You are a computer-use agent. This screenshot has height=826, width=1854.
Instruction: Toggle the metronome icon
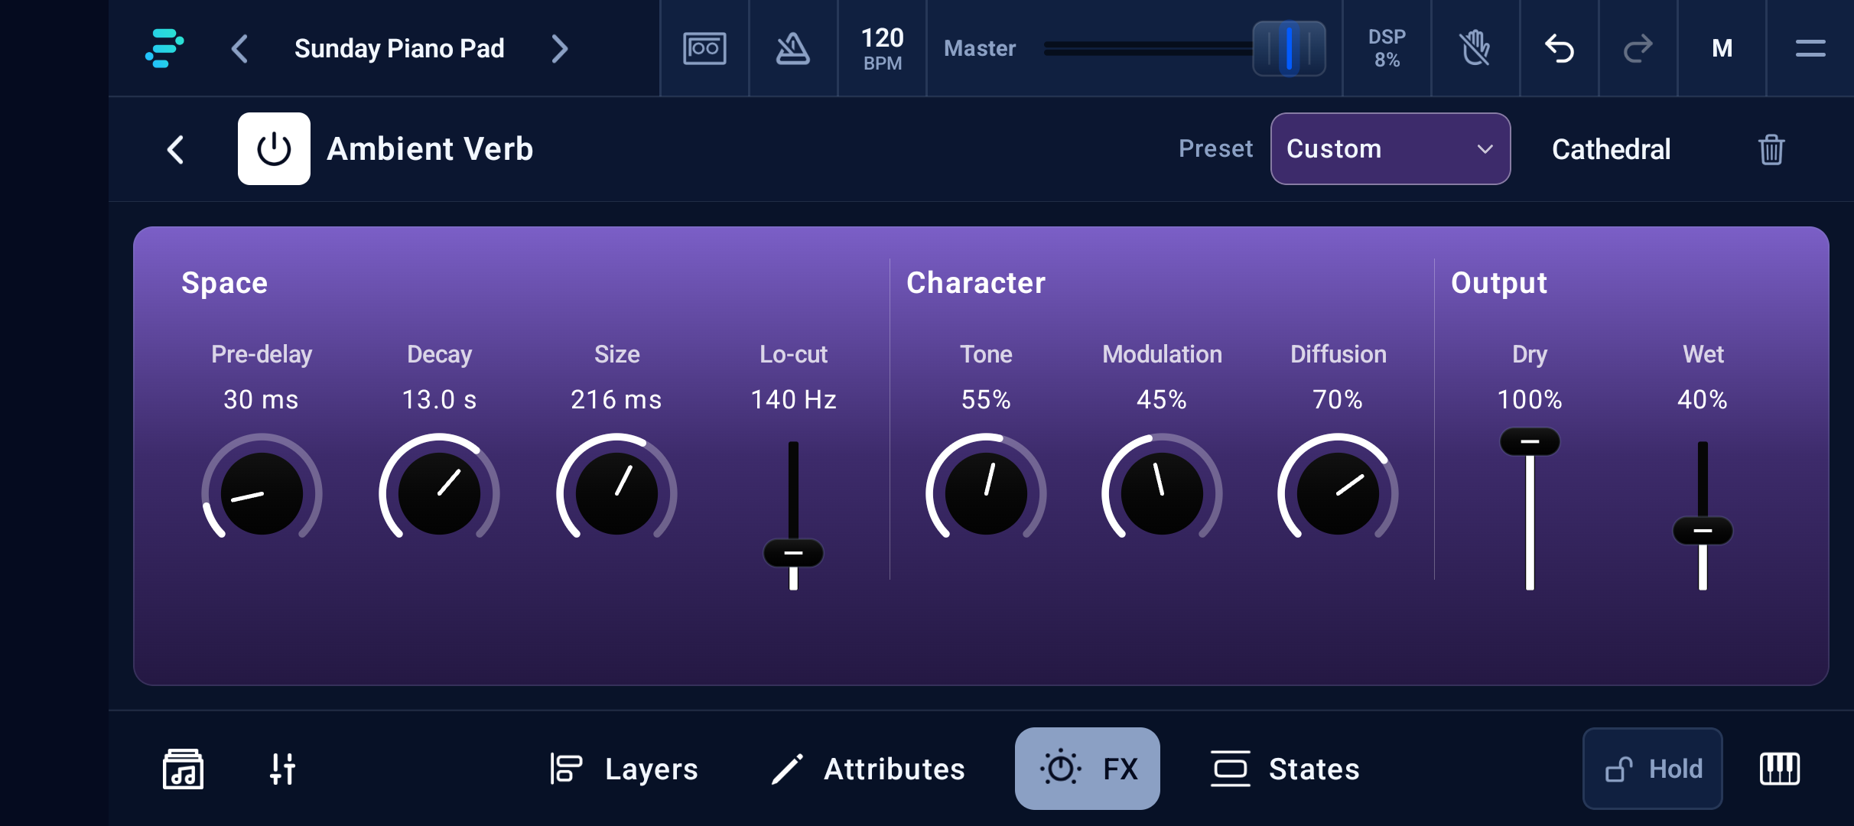[x=793, y=49]
